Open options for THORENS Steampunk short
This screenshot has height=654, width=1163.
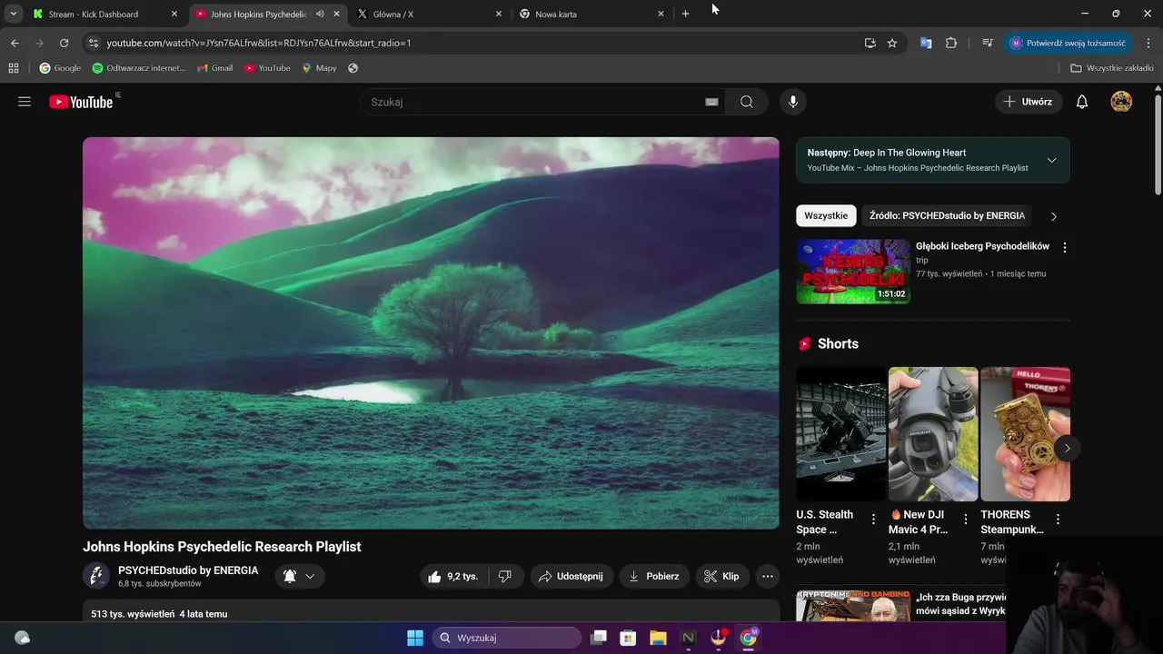1058,520
